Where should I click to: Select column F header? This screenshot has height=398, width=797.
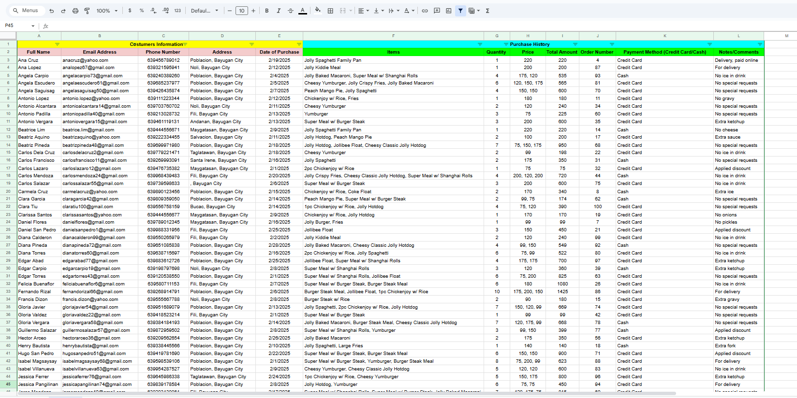tap(393, 36)
